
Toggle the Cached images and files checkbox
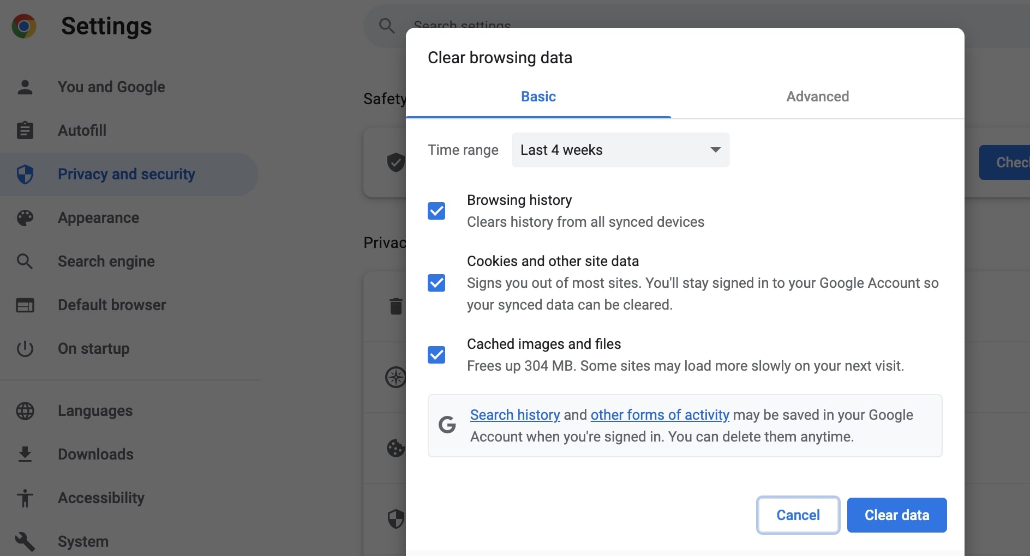click(x=436, y=355)
